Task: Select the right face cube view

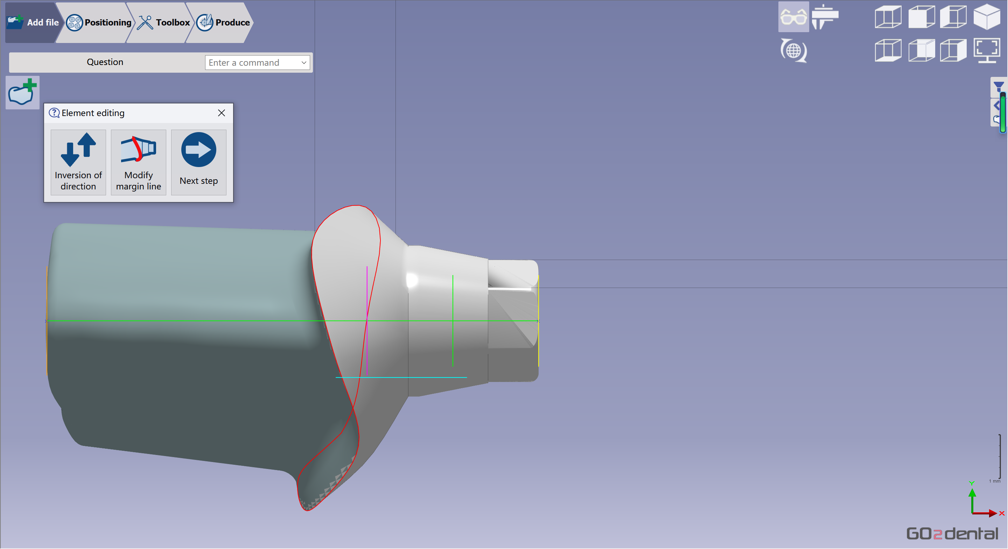Action: coord(953,50)
